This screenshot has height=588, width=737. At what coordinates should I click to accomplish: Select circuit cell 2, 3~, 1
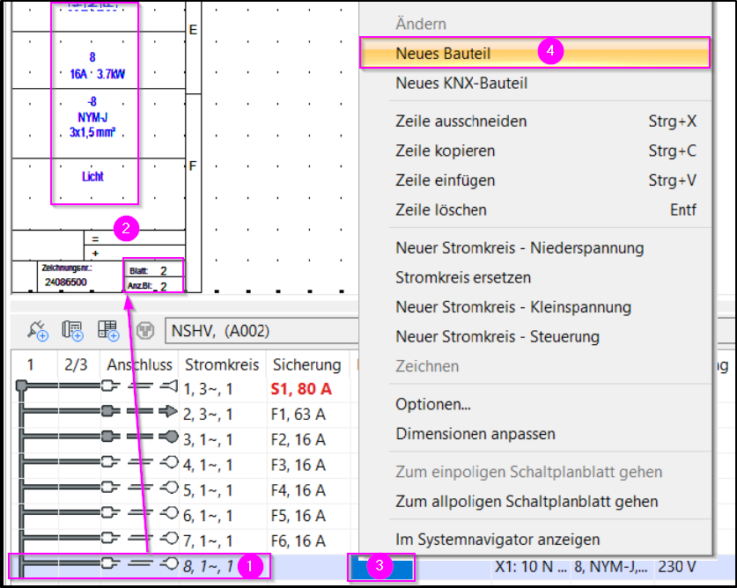(x=208, y=415)
